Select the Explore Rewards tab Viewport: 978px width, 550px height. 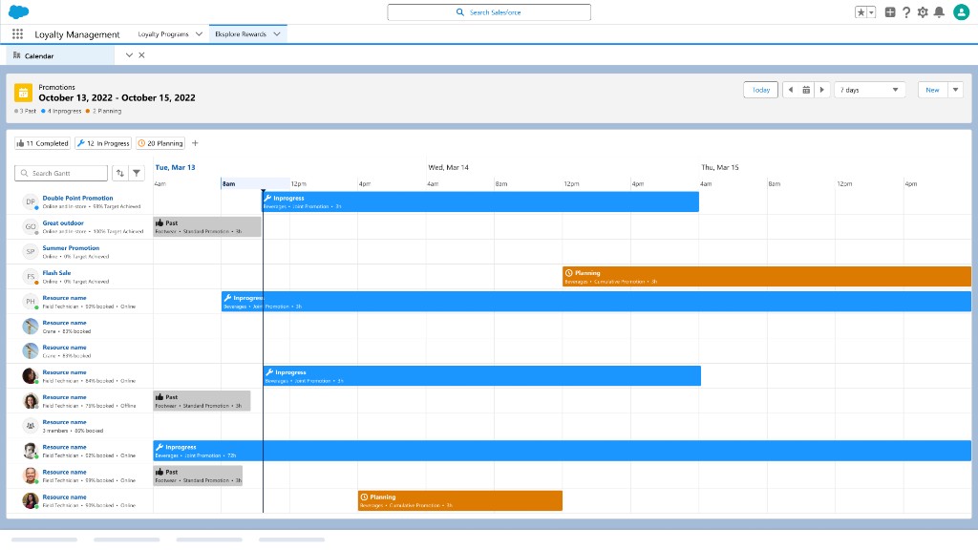[240, 34]
